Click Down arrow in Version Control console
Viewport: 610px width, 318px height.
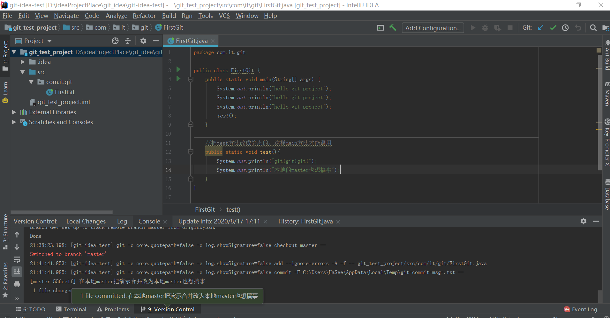click(x=17, y=247)
